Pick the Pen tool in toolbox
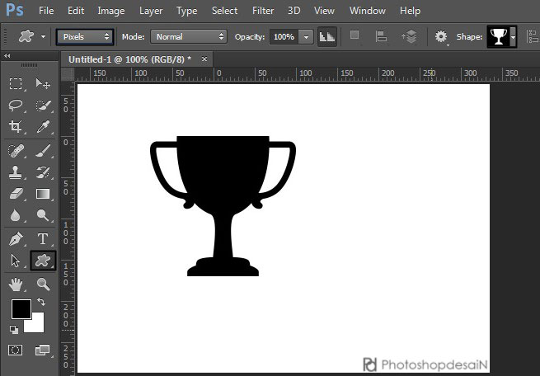The image size is (540, 376). (16, 239)
